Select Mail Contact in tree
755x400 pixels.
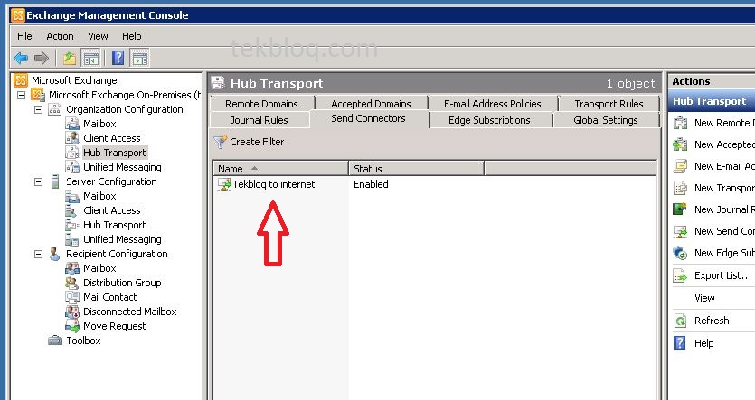pyautogui.click(x=109, y=297)
